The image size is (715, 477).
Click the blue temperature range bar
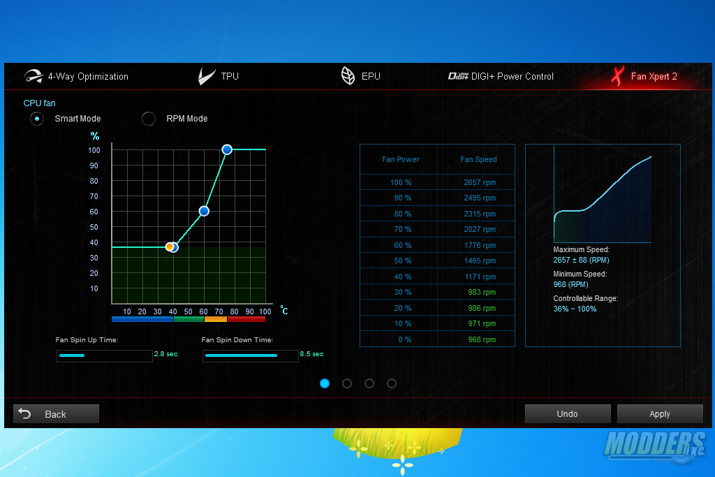(x=142, y=319)
